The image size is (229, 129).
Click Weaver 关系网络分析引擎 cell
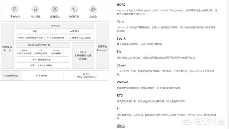(30, 38)
